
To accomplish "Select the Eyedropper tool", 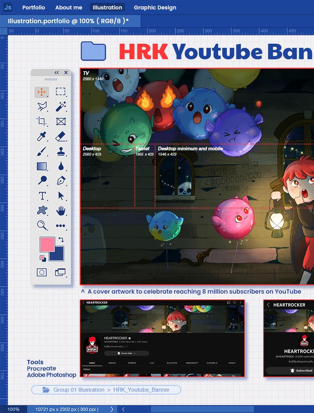I will pos(42,136).
